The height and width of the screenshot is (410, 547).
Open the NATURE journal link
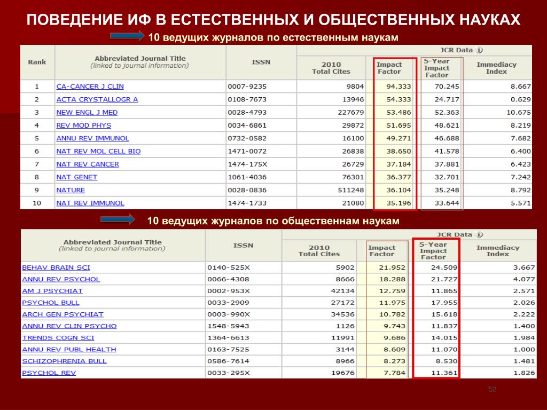[71, 190]
